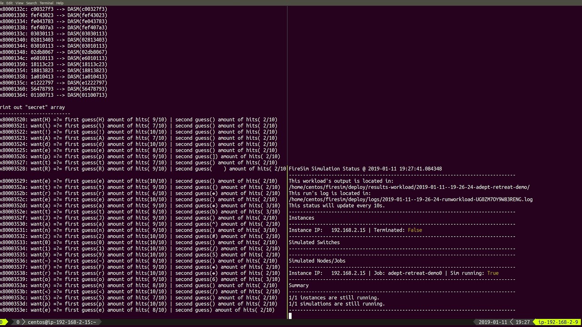Click the x80001364 DASM(01100713) line

(54, 95)
